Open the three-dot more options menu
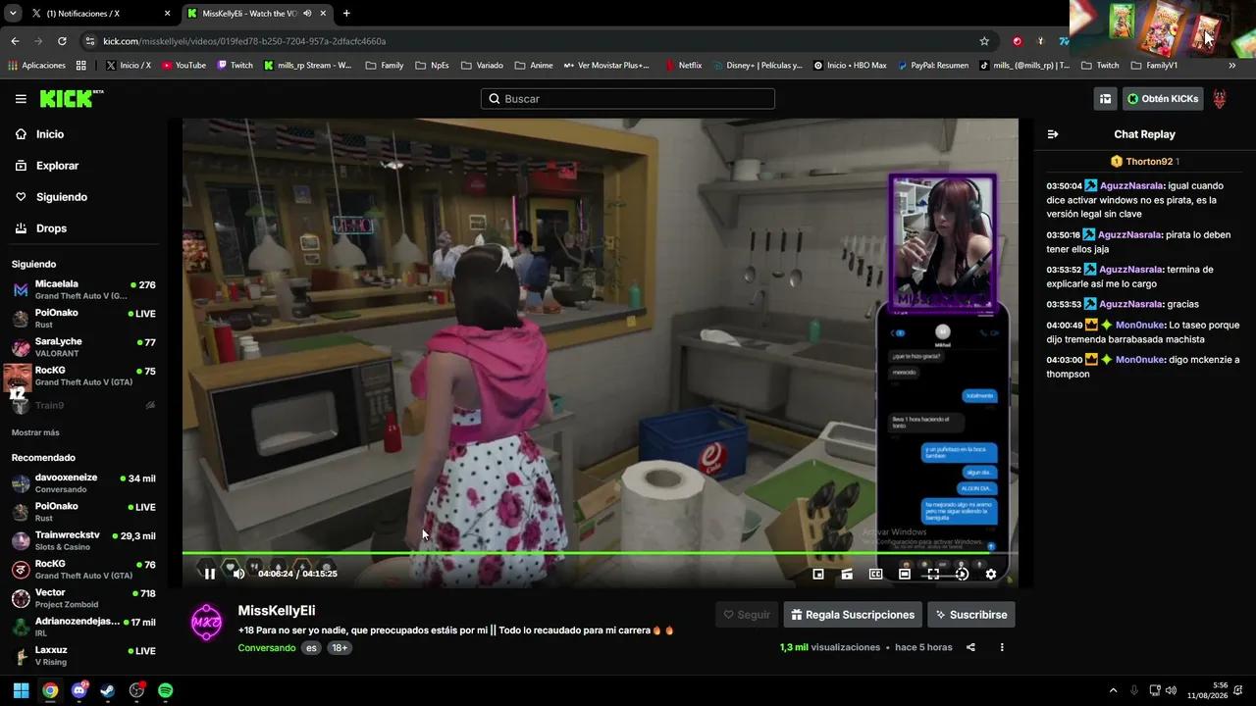The image size is (1256, 706). pyautogui.click(x=1002, y=647)
